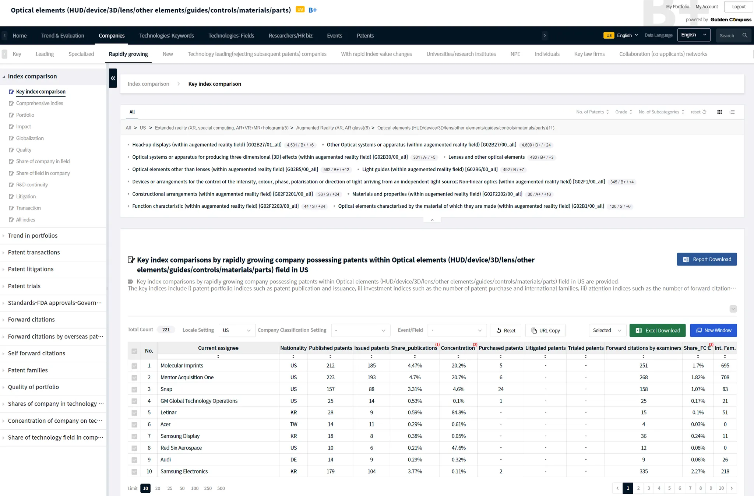Image resolution: width=754 pixels, height=496 pixels.
Task: Toggle select-all checkbox in table header
Action: [x=134, y=351]
